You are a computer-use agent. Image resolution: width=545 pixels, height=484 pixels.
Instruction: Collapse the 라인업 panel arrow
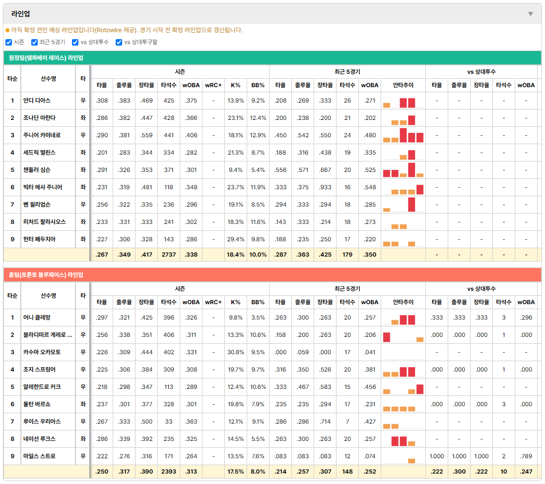point(531,14)
